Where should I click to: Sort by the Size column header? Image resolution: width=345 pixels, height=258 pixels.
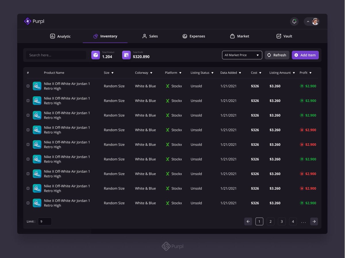click(109, 73)
